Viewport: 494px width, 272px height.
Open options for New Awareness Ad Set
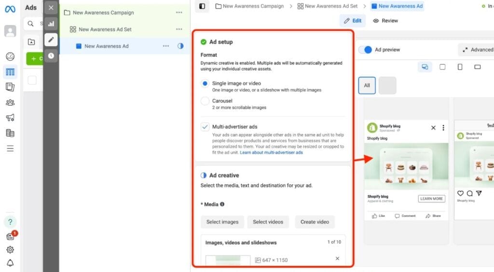(179, 29)
